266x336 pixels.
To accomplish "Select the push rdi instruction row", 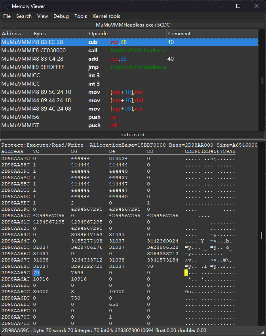I will click(x=129, y=126).
